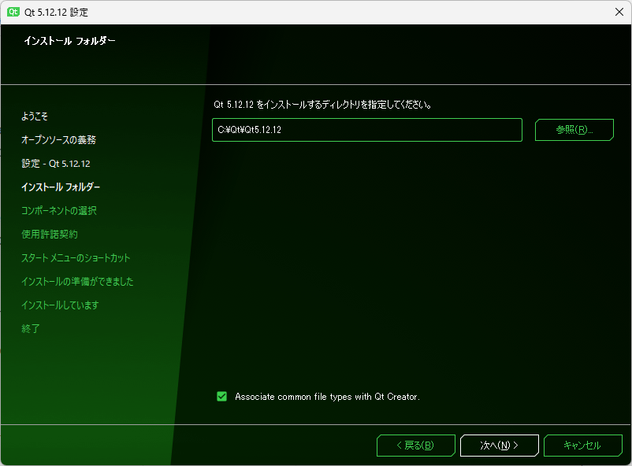Uncheck Associate common file types with Qt Creator
Image resolution: width=632 pixels, height=466 pixels.
(221, 397)
